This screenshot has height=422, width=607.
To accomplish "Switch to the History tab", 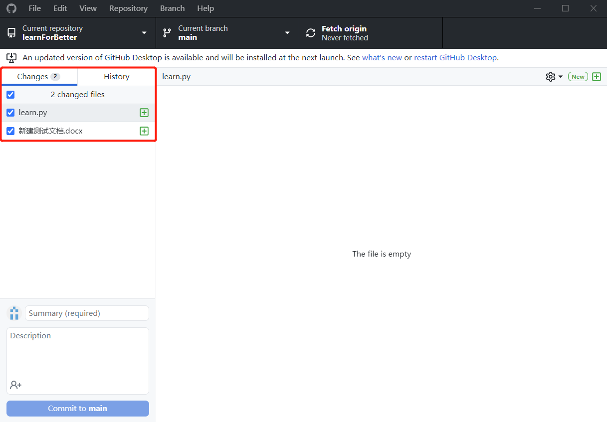I will tap(117, 77).
